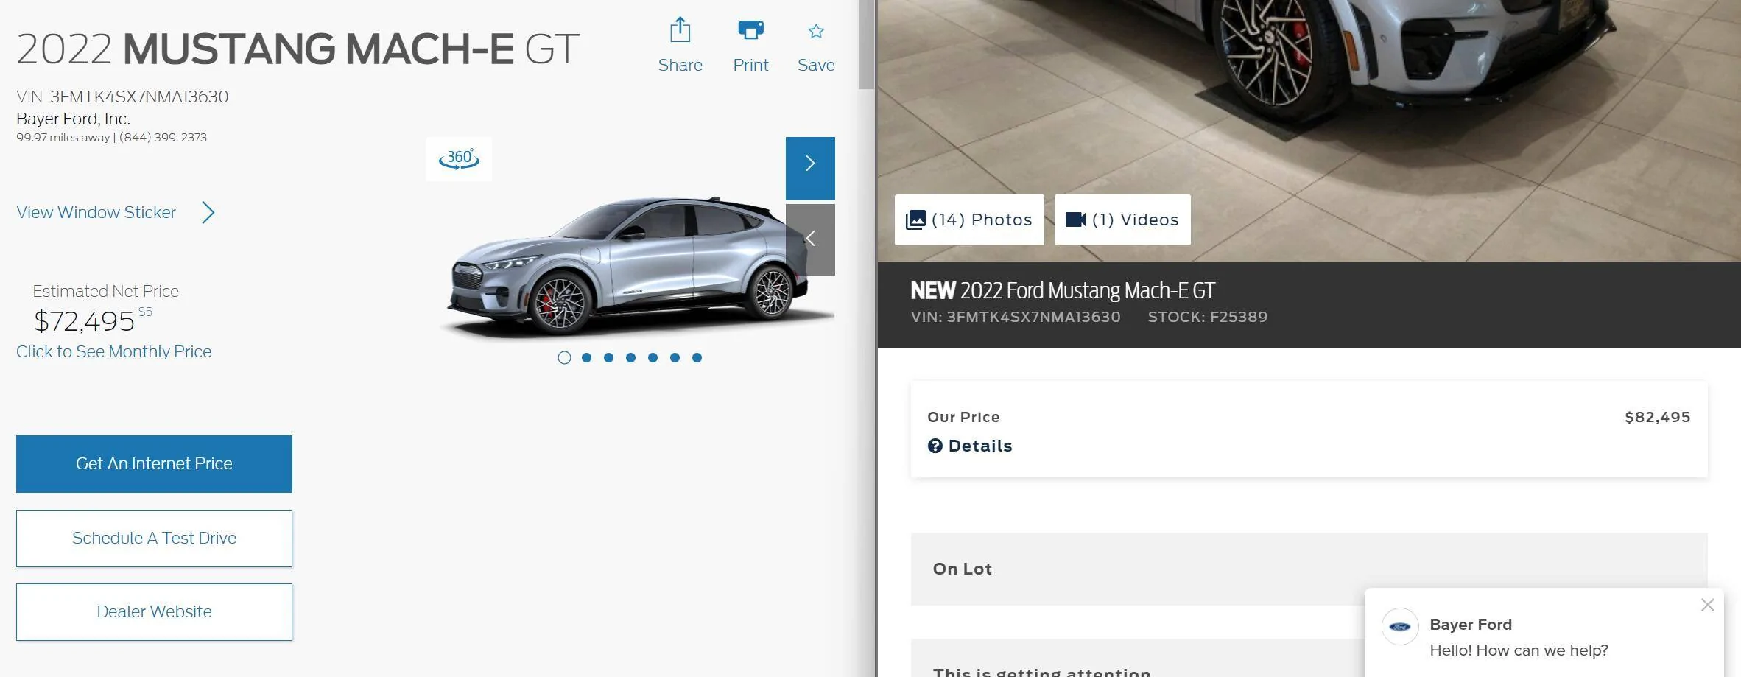Click the Share icon

click(680, 30)
